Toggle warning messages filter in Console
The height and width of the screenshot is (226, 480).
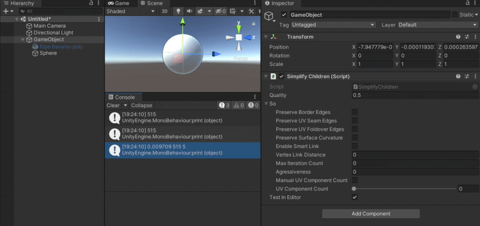[239, 105]
